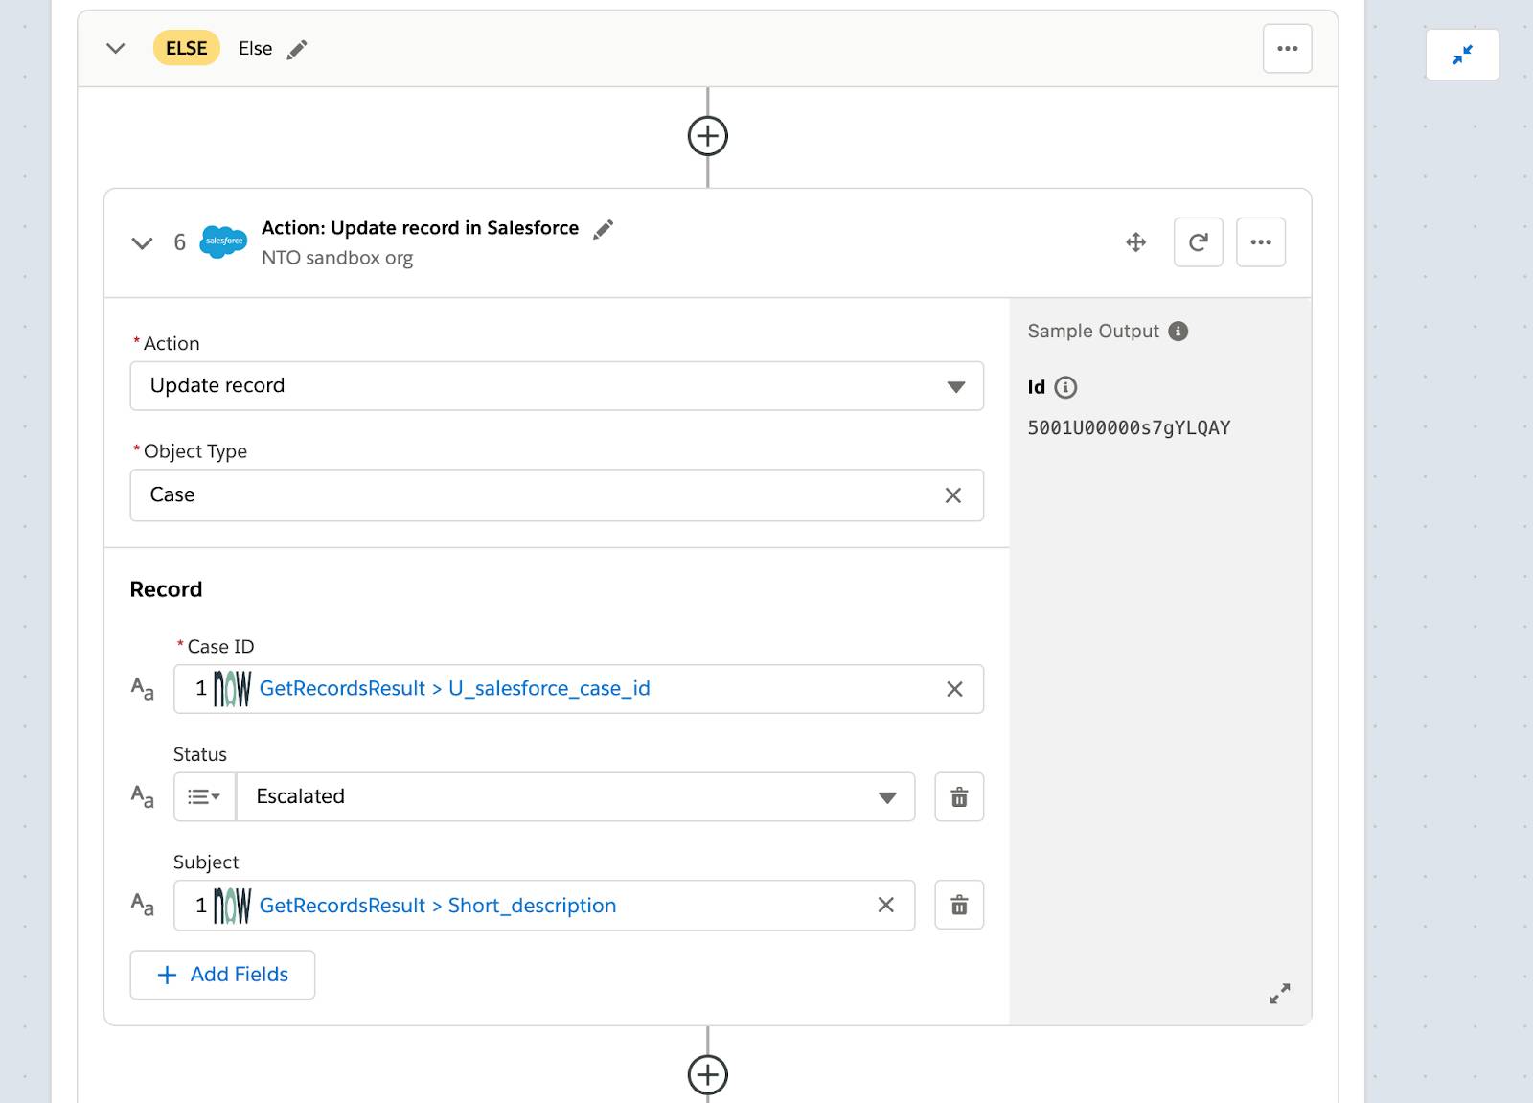This screenshot has width=1533, height=1103.
Task: Open the Status list mode selector
Action: point(204,796)
